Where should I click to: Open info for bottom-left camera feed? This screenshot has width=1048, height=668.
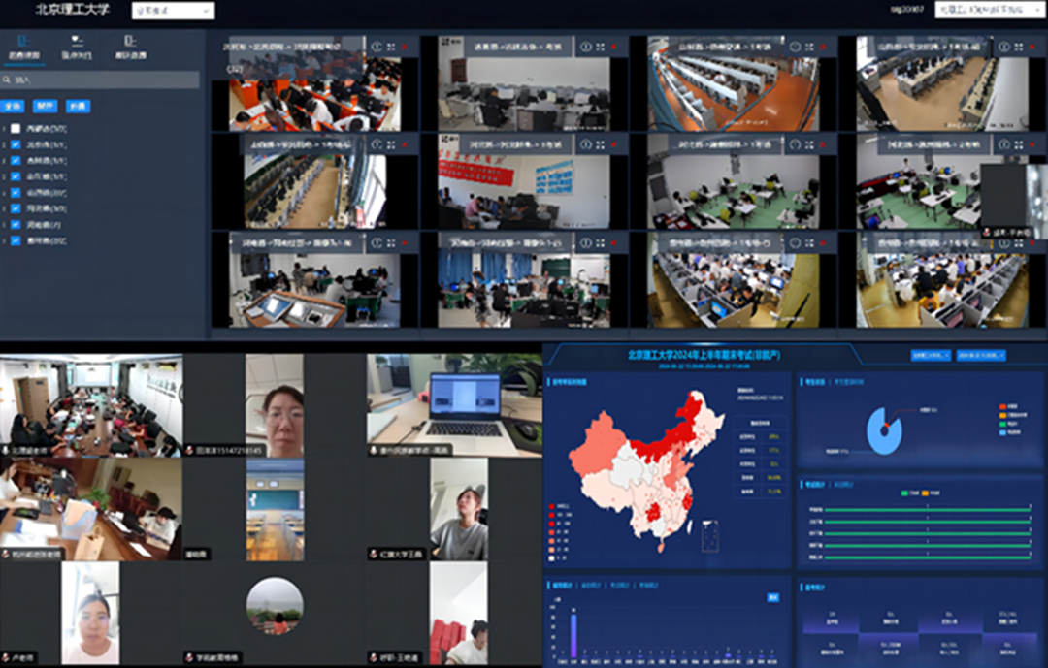click(377, 239)
